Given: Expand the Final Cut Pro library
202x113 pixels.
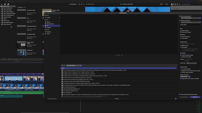Looking at the screenshot, I should (1, 6).
